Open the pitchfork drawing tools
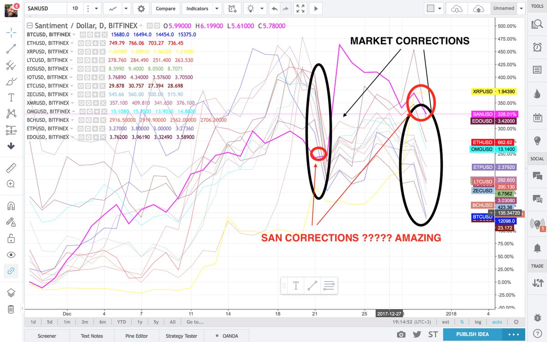547x342 pixels. click(x=11, y=65)
